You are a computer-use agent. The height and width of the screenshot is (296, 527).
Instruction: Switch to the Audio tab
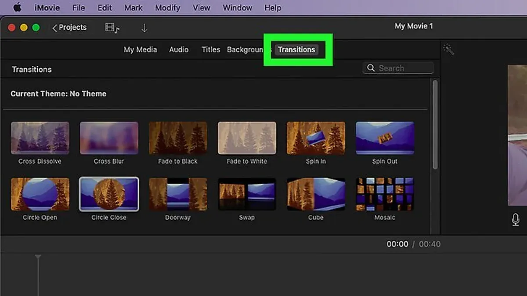pyautogui.click(x=179, y=50)
